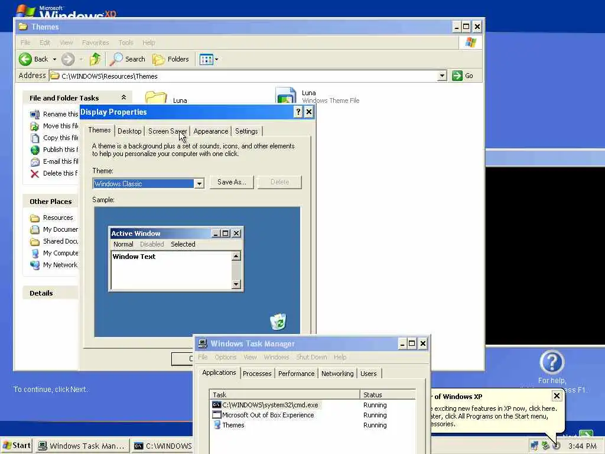
Task: Click the Publish this file globe icon
Action: (35, 150)
